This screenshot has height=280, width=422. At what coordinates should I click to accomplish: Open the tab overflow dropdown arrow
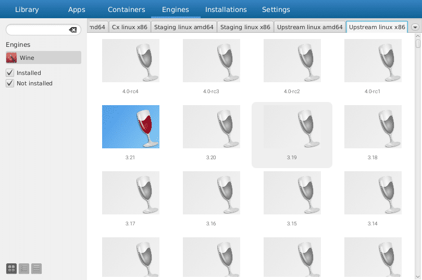coord(415,27)
